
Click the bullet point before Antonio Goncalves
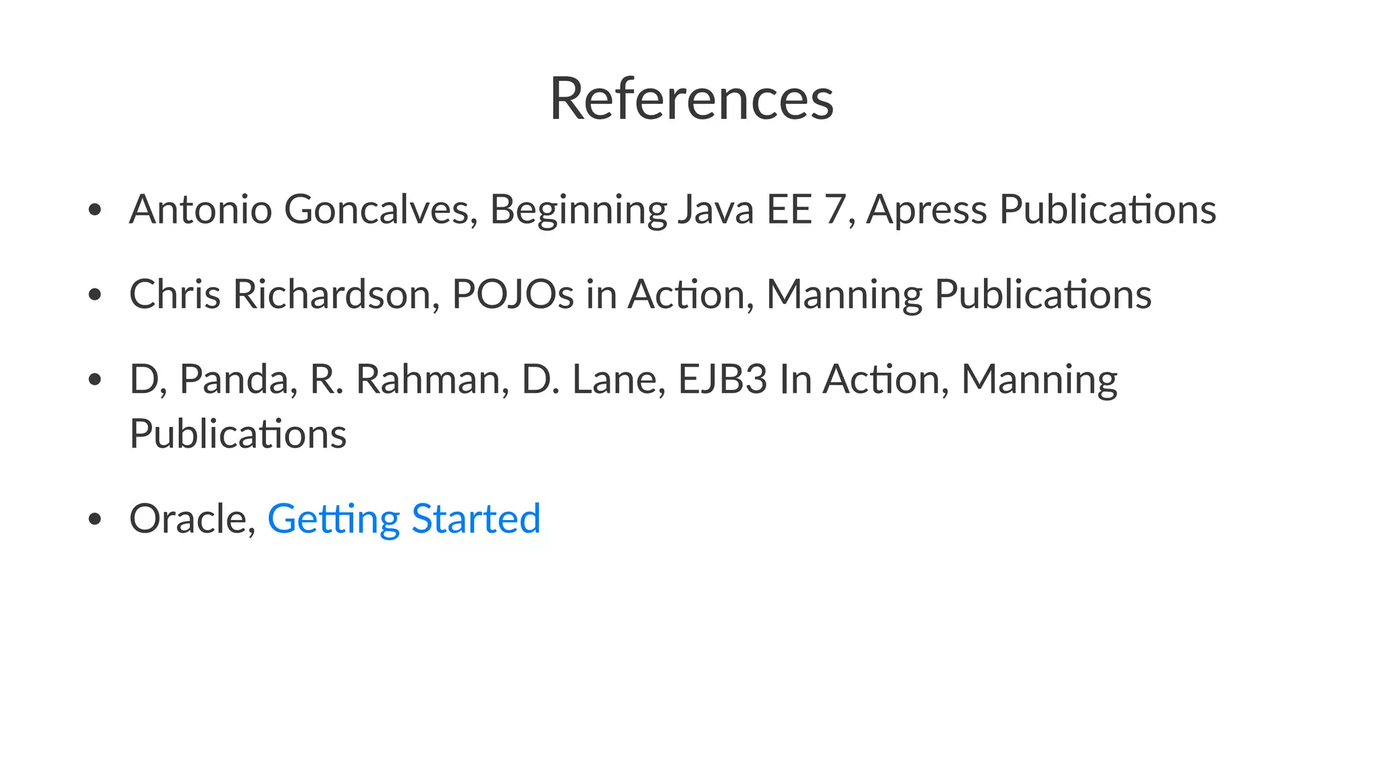(95, 210)
